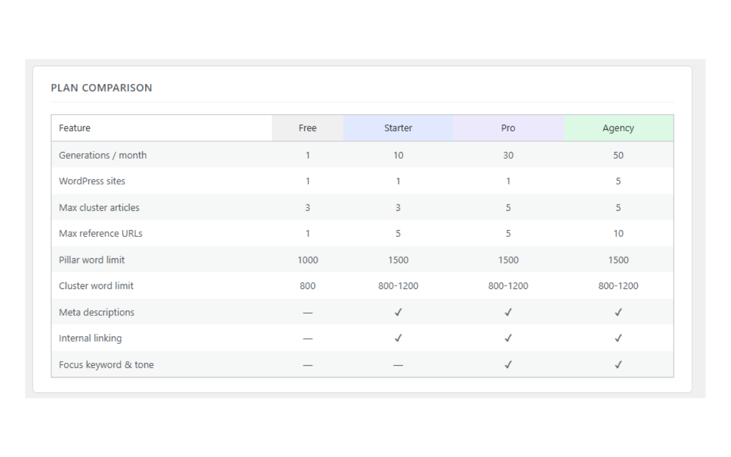Click the dash under Starter Focus keyword
Image resolution: width=731 pixels, height=457 pixels.
pos(398,364)
